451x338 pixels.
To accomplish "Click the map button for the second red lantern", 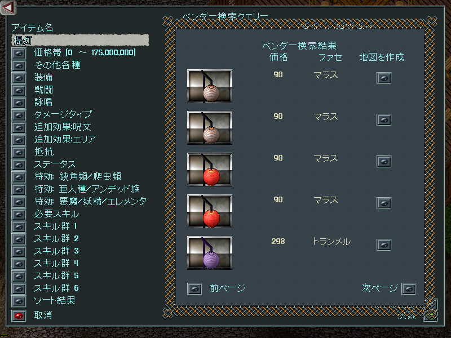I will point(384,203).
